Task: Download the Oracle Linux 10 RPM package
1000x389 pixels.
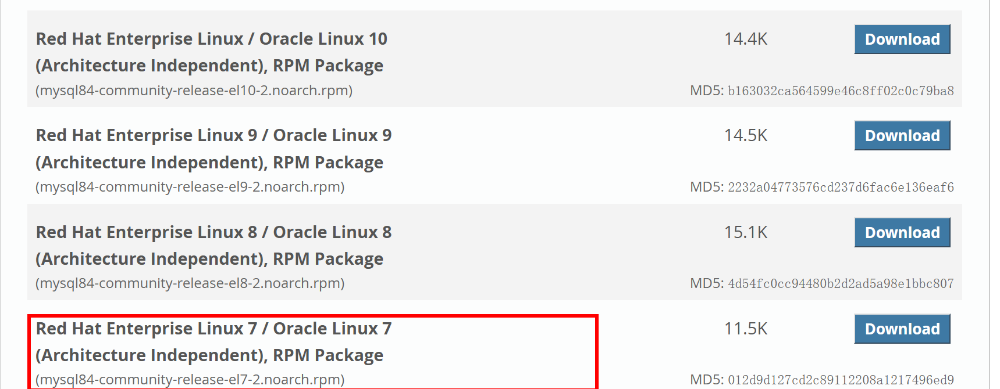Action: click(902, 39)
